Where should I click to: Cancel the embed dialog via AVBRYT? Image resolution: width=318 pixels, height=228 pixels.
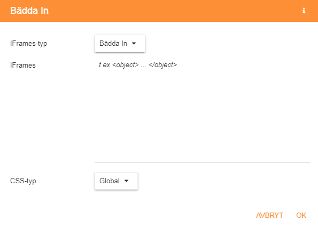point(269,215)
